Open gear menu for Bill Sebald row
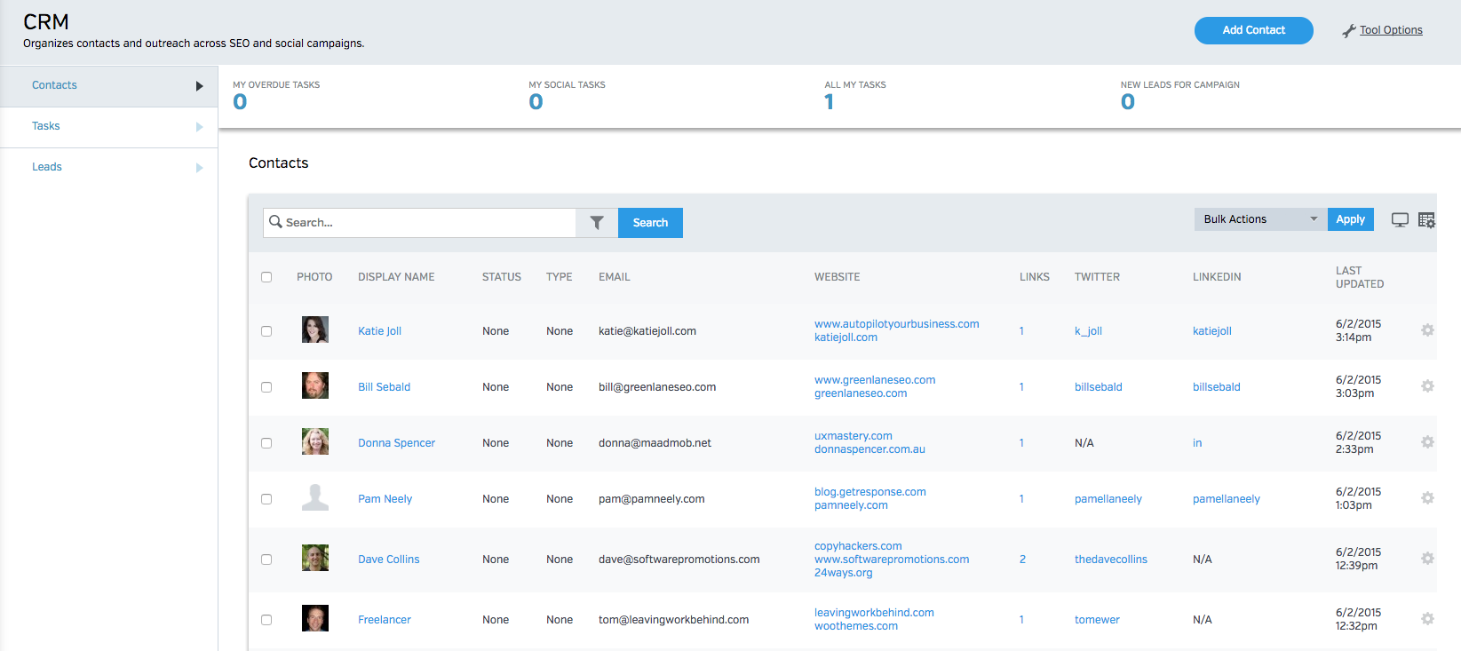 tap(1427, 386)
